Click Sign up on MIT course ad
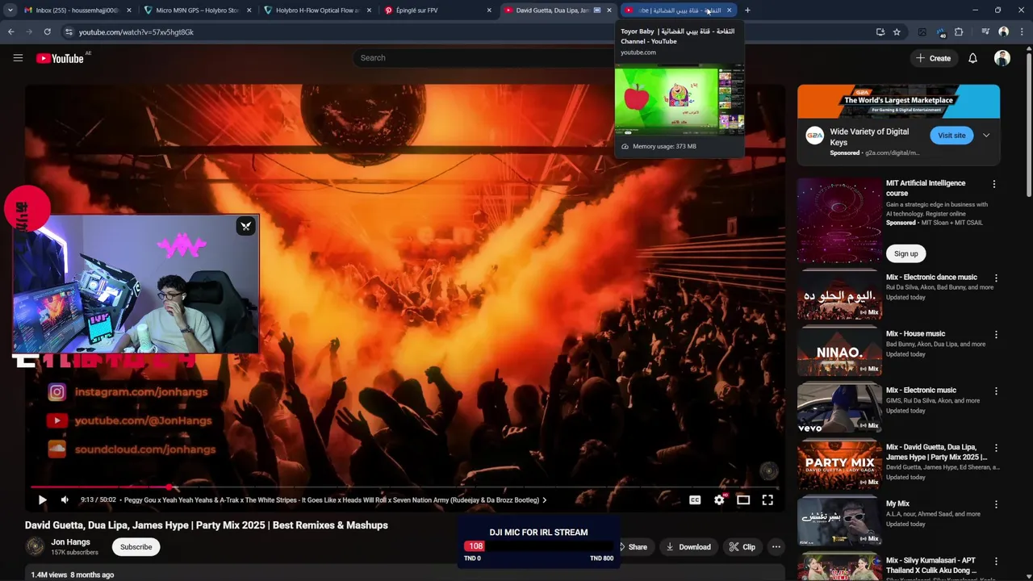 tap(905, 253)
